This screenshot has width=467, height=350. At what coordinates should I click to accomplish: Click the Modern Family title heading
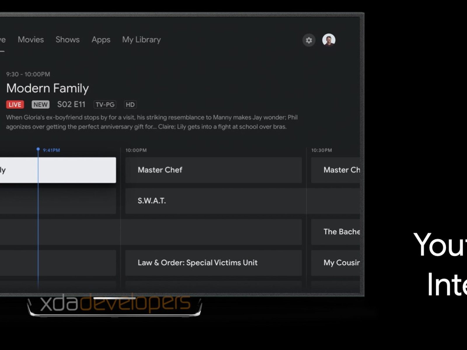[48, 88]
